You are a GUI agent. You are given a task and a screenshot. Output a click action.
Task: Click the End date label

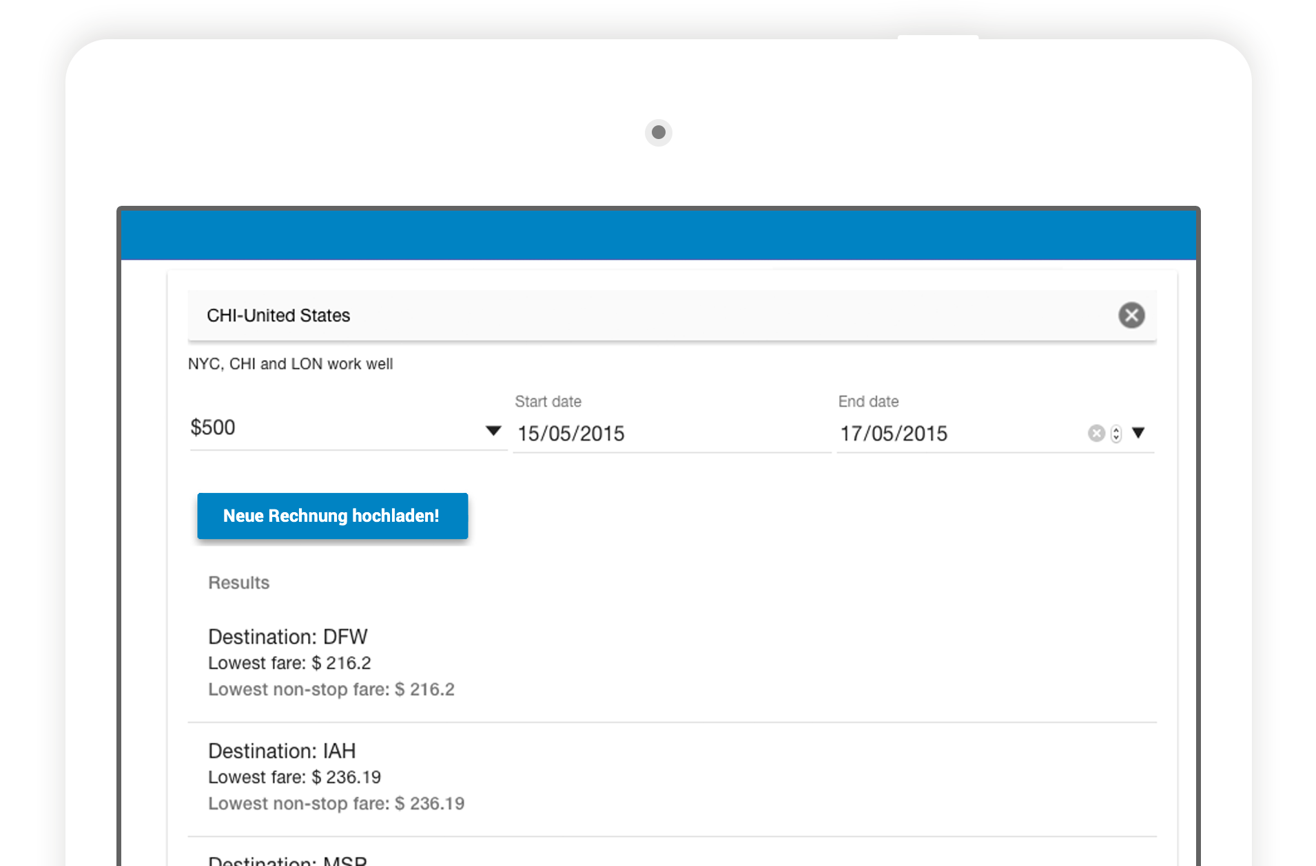point(868,401)
